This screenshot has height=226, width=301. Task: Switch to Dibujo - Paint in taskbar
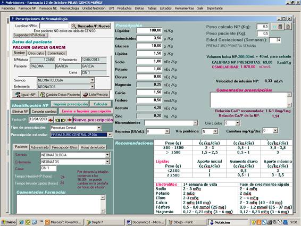coord(187,222)
